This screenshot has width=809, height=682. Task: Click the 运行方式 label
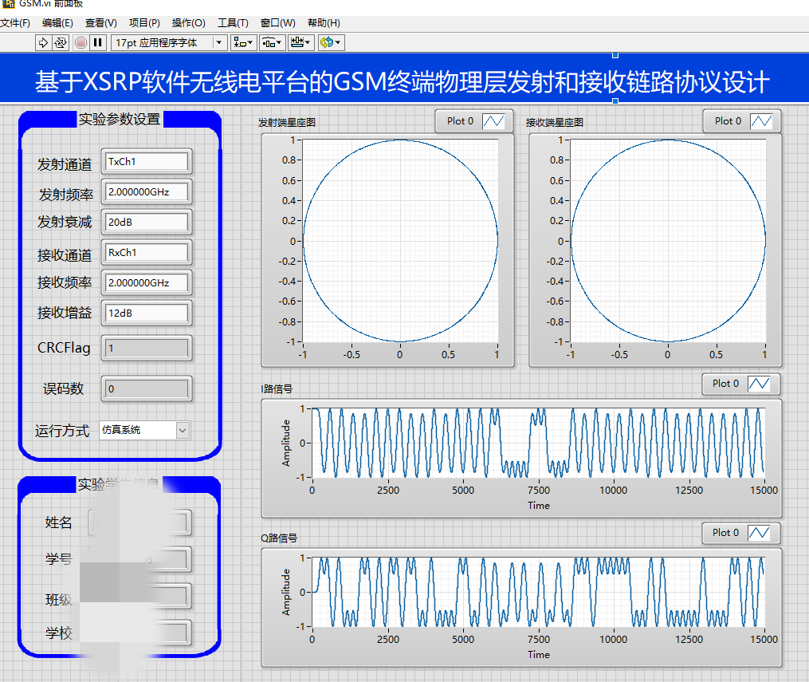pos(62,431)
